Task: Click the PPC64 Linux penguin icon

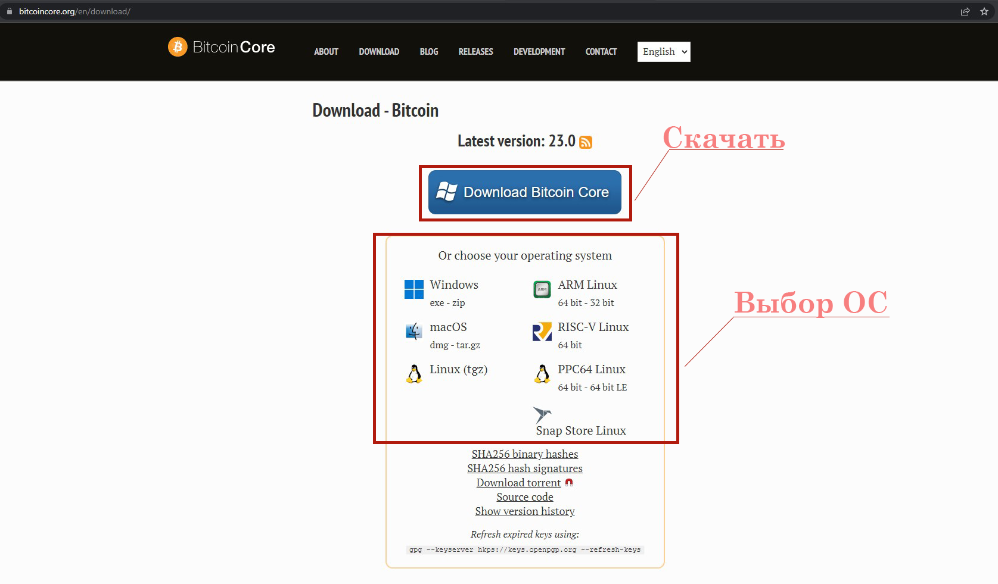Action: (542, 374)
